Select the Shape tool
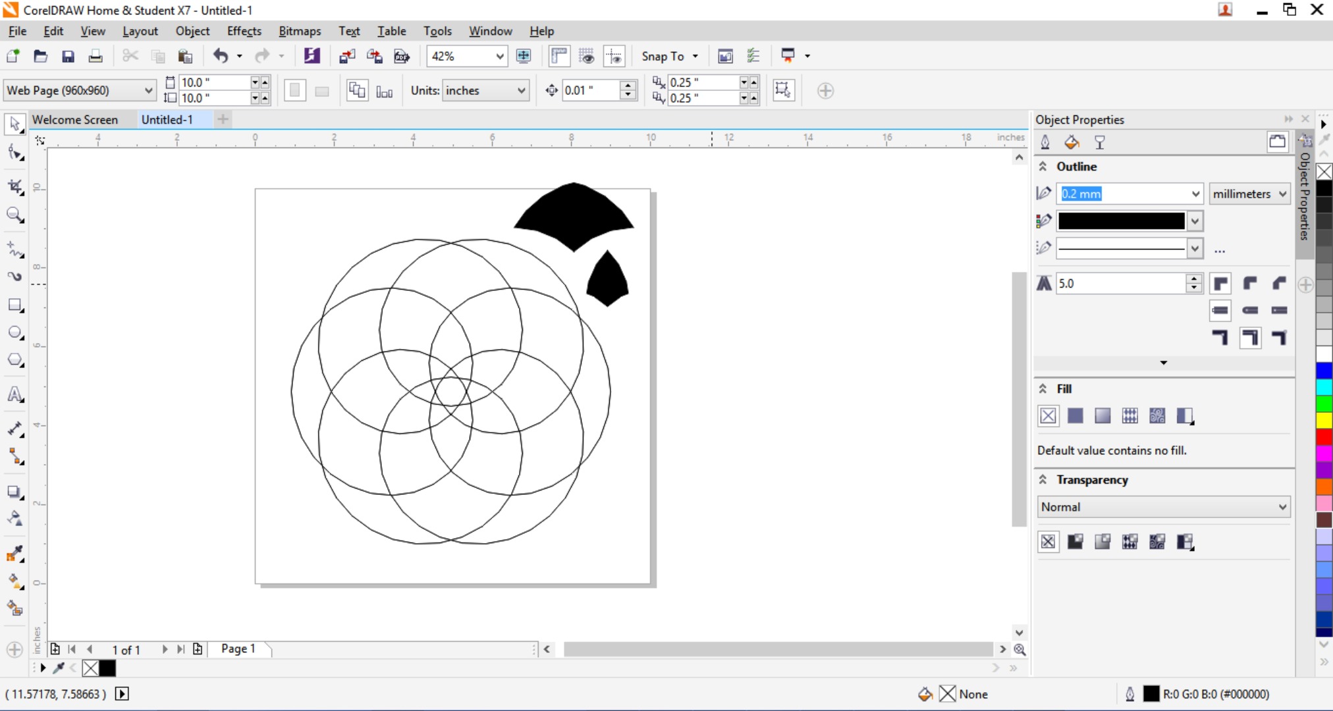This screenshot has width=1333, height=711. click(14, 152)
